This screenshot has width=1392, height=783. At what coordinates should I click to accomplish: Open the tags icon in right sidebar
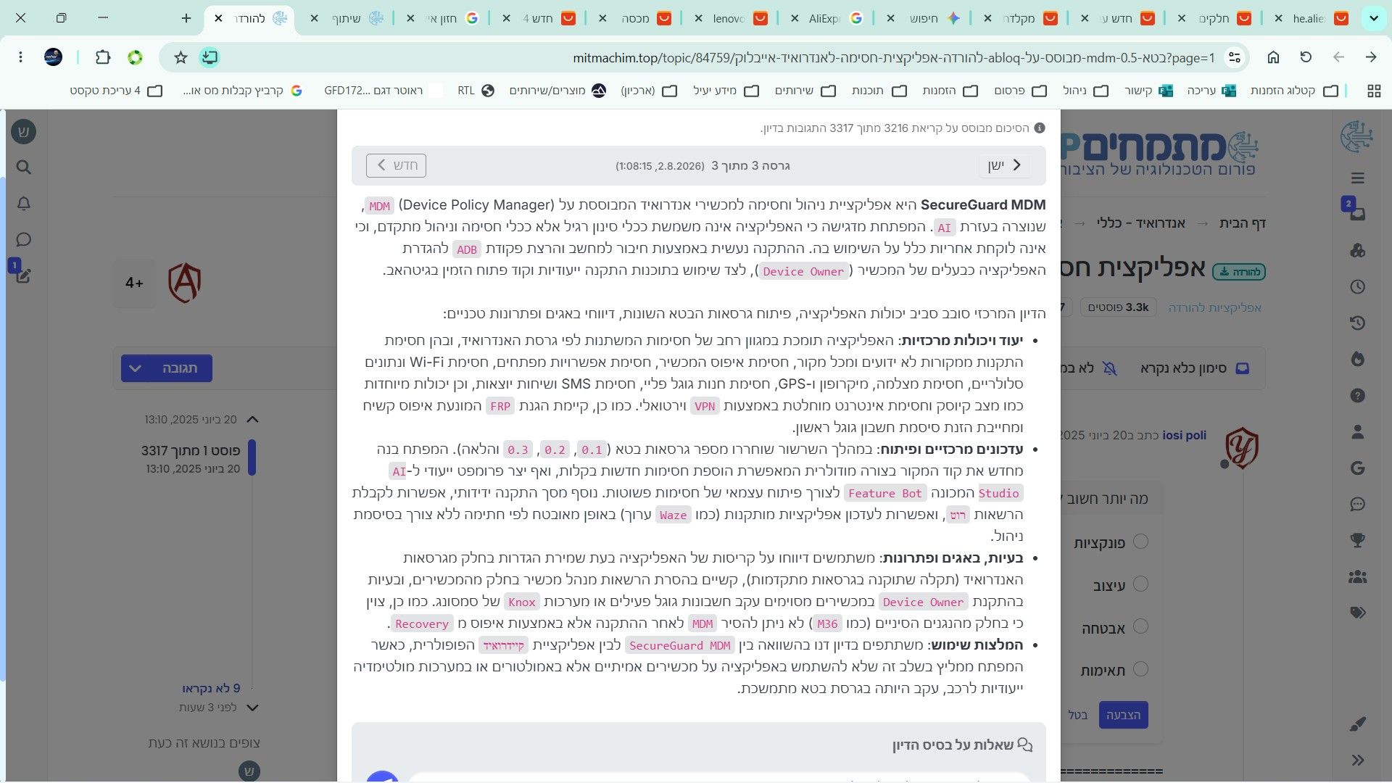(x=1358, y=613)
